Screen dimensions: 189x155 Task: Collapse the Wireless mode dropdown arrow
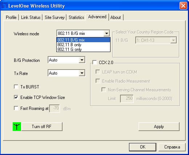[106, 33]
